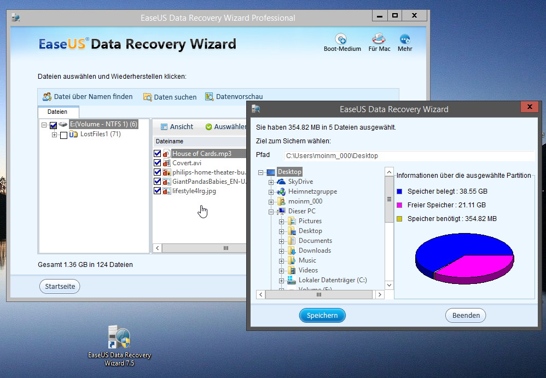Click the folder tree scroll-up arrow
This screenshot has height=378, width=546.
390,172
